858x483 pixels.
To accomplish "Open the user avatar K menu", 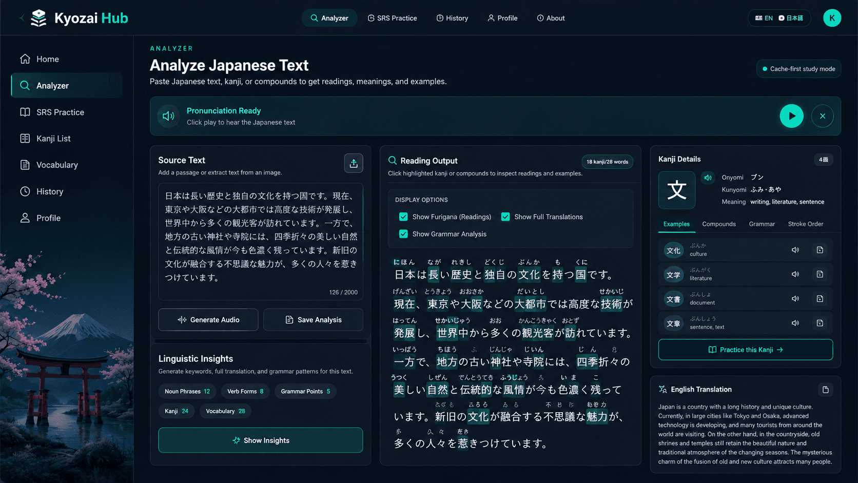I will (x=832, y=18).
